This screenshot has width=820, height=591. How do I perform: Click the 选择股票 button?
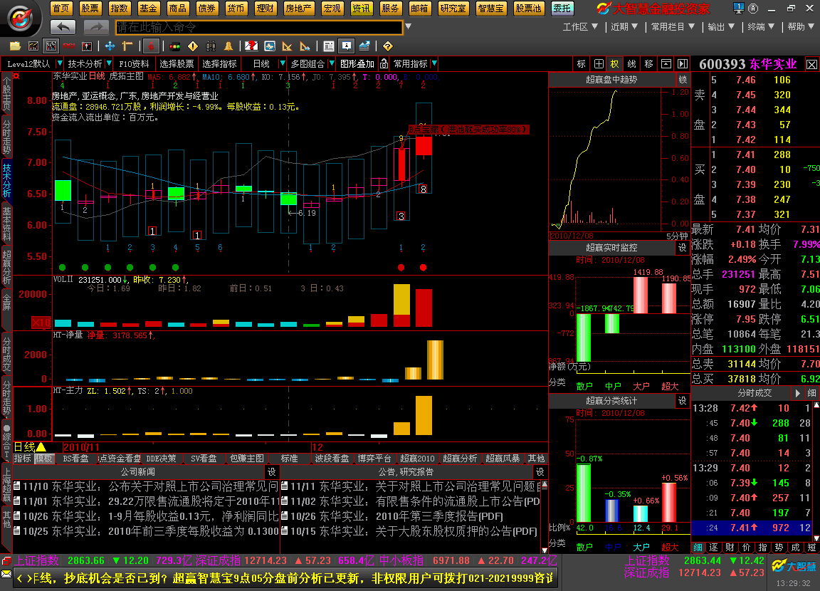coord(177,64)
